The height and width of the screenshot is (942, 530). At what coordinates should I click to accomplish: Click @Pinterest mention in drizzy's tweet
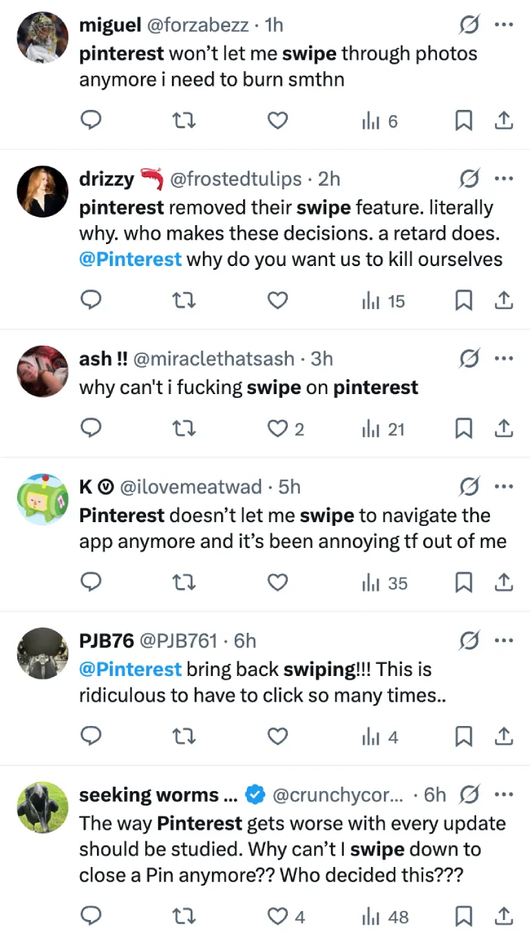pos(130,259)
